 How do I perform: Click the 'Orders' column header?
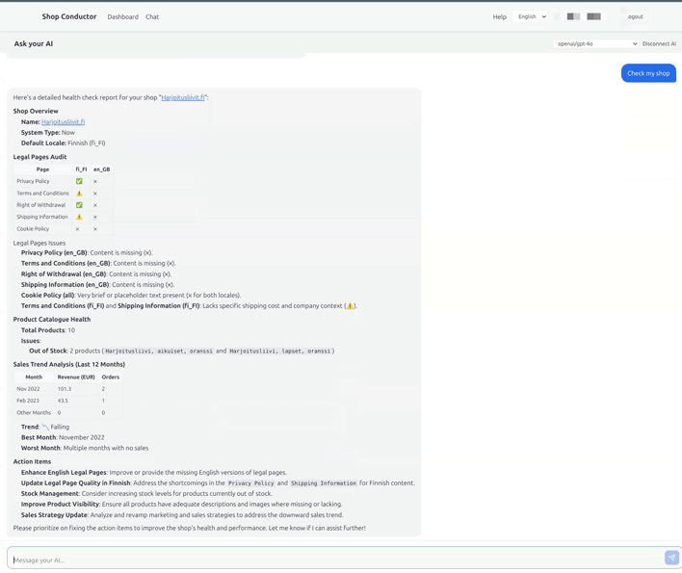pos(111,377)
